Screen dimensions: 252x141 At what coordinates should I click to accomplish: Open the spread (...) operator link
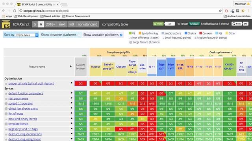(20, 103)
